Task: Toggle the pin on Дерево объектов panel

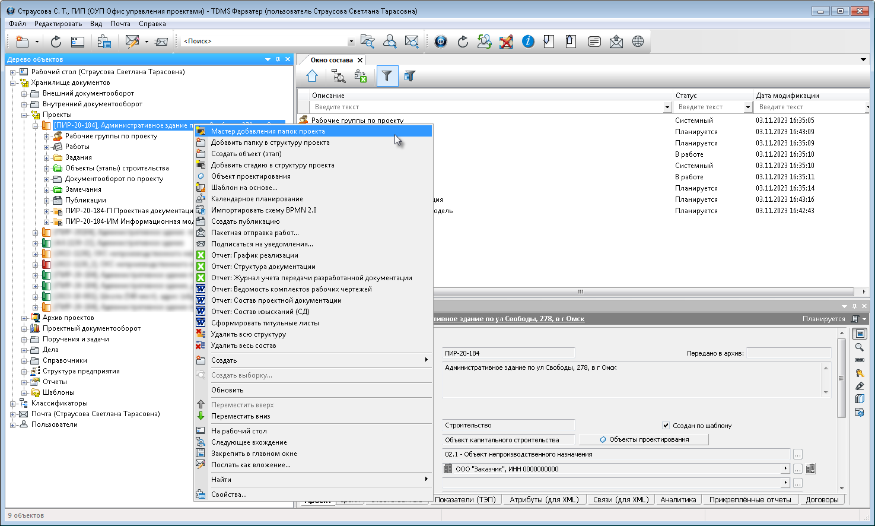Action: [278, 59]
